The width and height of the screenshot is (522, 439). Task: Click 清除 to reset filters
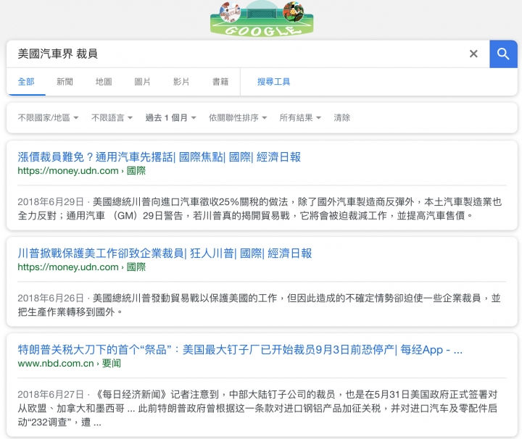(342, 118)
